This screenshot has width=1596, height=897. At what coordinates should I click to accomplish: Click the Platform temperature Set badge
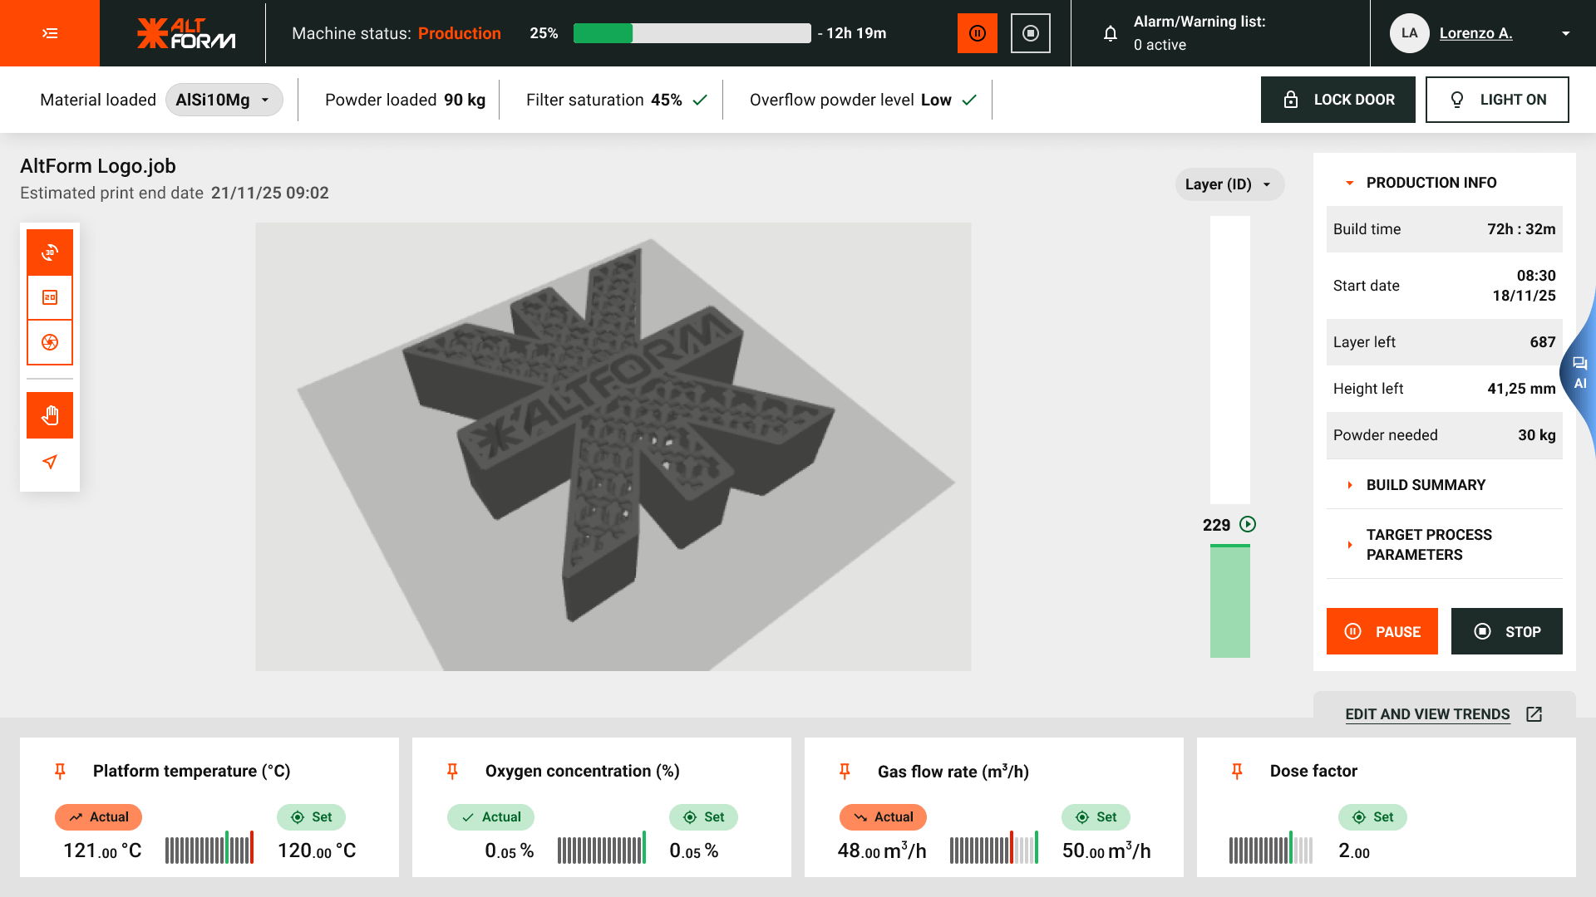point(311,817)
